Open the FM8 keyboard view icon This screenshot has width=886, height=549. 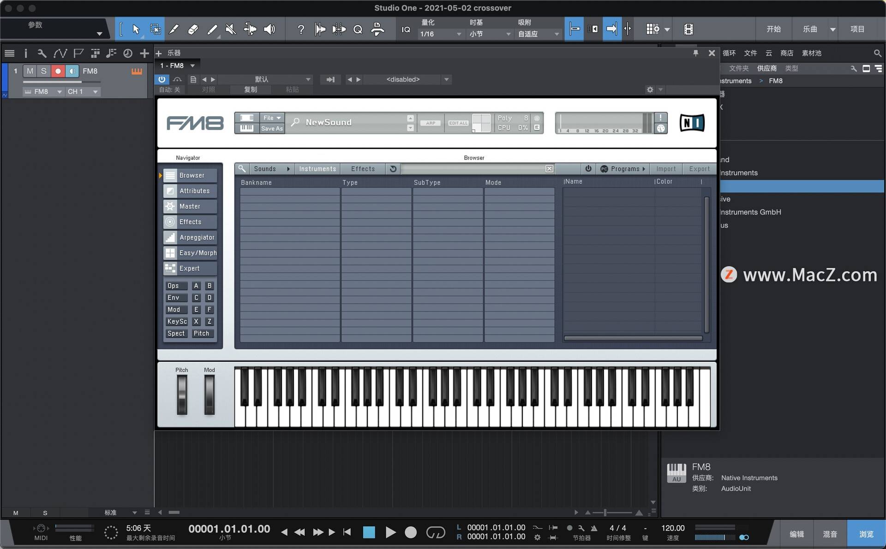tap(247, 128)
